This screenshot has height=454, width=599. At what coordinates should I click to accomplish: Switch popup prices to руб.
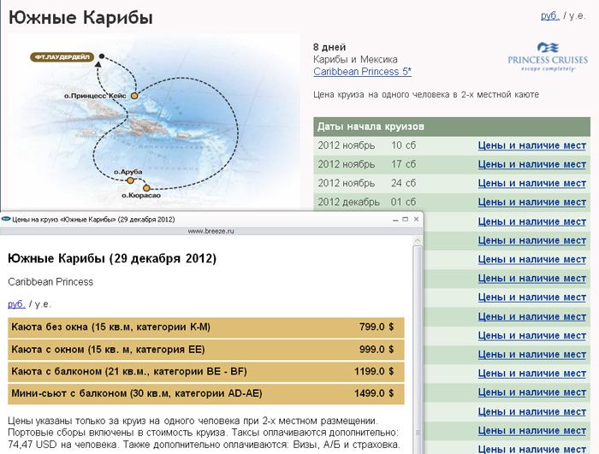pos(16,304)
